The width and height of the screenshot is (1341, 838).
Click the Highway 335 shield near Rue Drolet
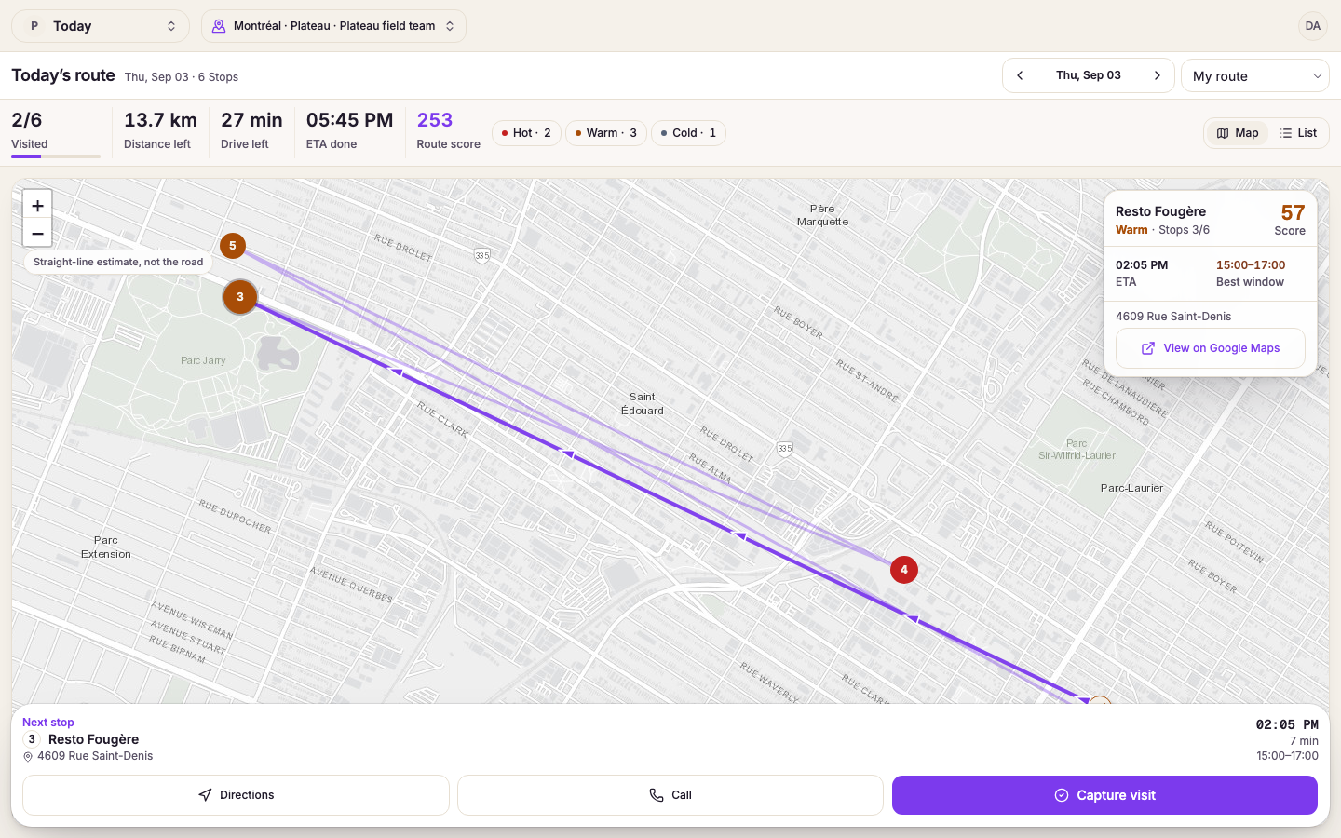tap(481, 255)
